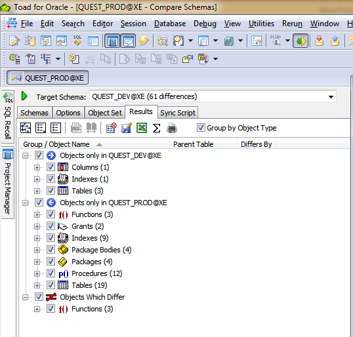Viewport: 353px width, 337px height.
Task: Click the Commit database download icon
Action: pyautogui.click(x=320, y=41)
